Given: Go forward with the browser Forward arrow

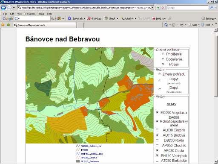Looking at the screenshot, I should coord(9,8).
